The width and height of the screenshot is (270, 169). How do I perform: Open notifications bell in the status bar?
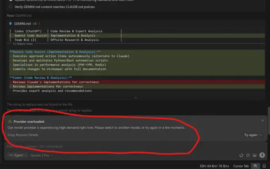click(264, 166)
